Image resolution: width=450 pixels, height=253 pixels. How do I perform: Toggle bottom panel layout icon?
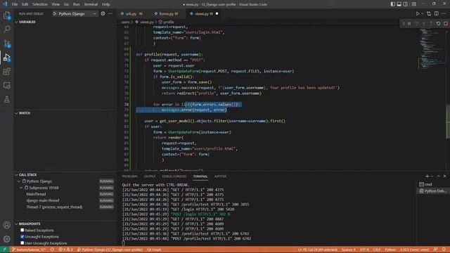tap(399, 4)
